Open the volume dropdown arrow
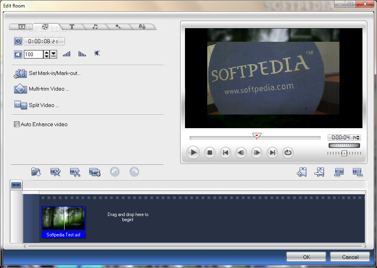Image resolution: width=377 pixels, height=268 pixels. point(53,54)
